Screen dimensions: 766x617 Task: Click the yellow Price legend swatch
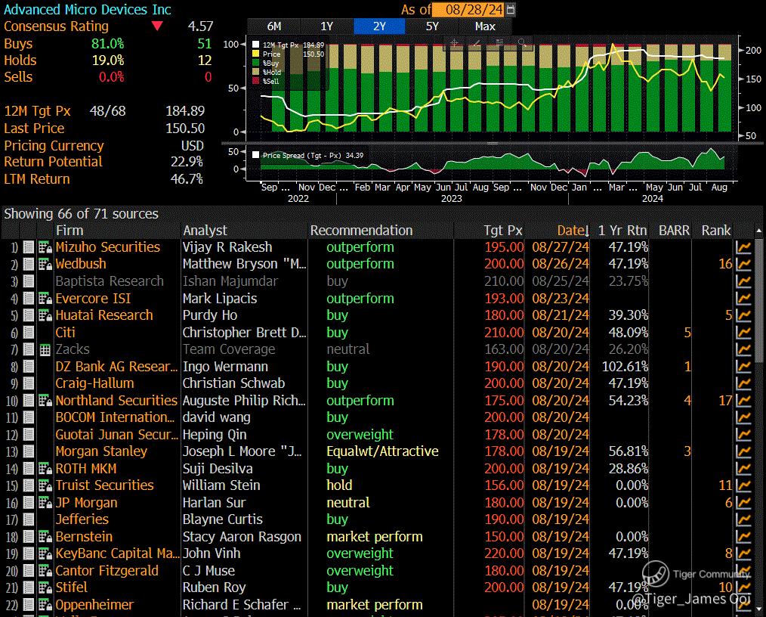(256, 54)
